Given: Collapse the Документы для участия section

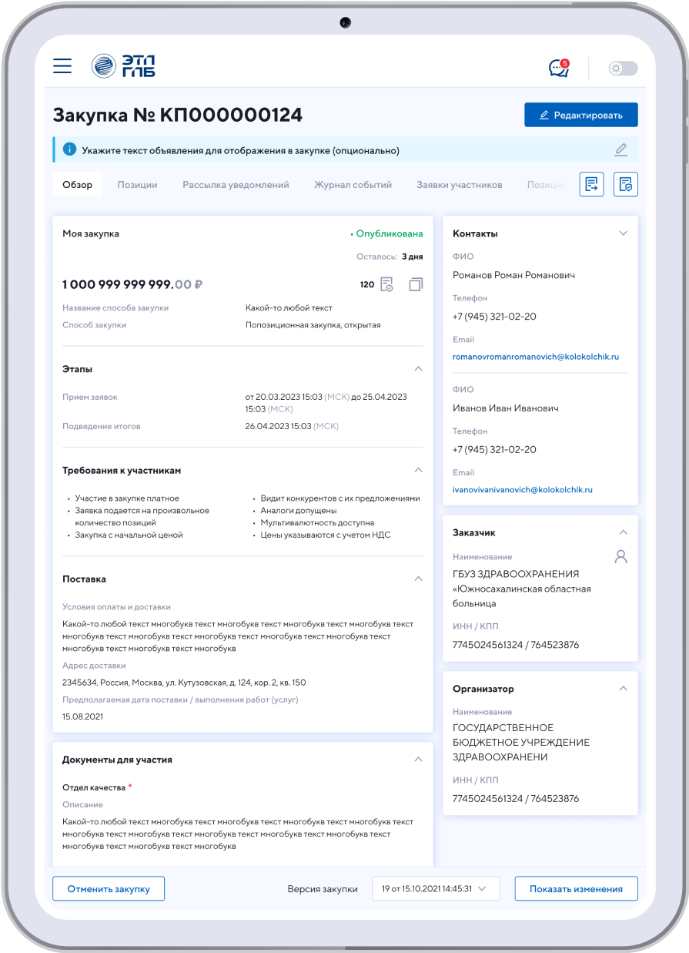Looking at the screenshot, I should point(419,760).
